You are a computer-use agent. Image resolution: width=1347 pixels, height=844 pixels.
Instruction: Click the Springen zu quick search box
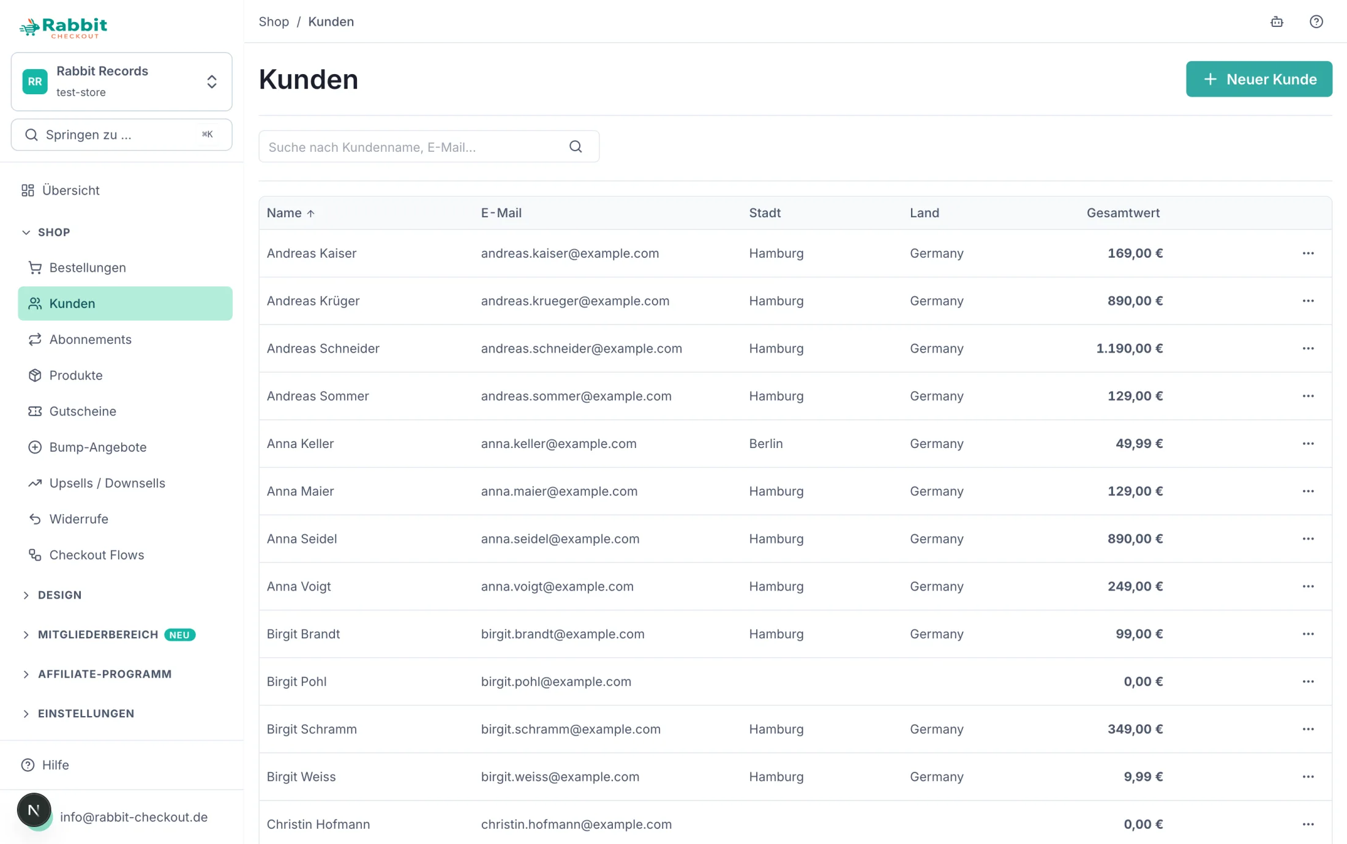[x=121, y=135]
